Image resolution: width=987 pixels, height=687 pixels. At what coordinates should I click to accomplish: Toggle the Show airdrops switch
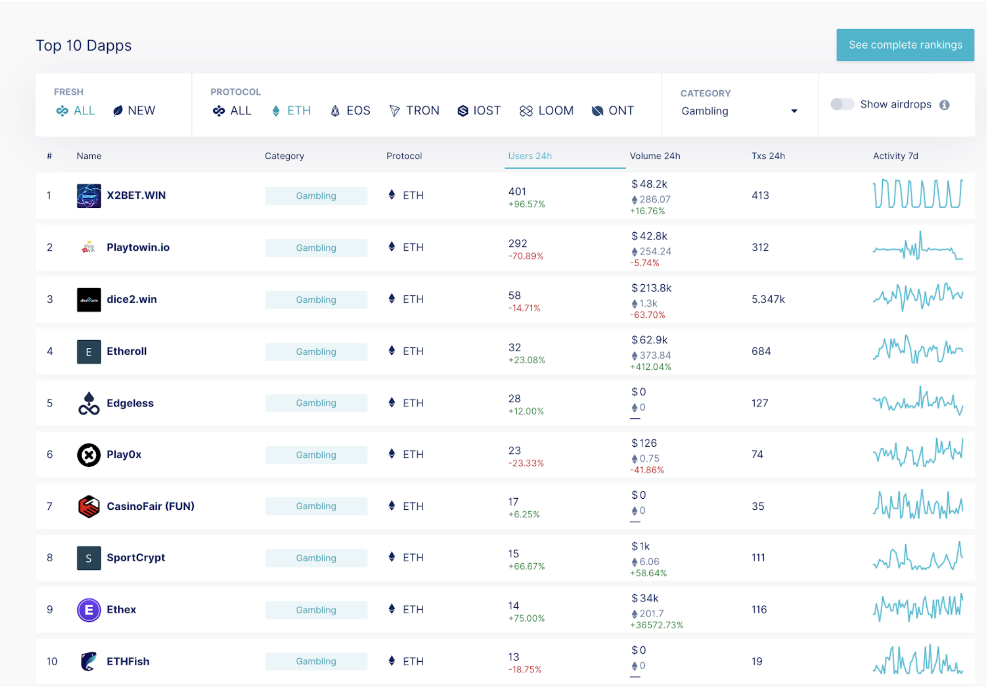click(x=842, y=104)
